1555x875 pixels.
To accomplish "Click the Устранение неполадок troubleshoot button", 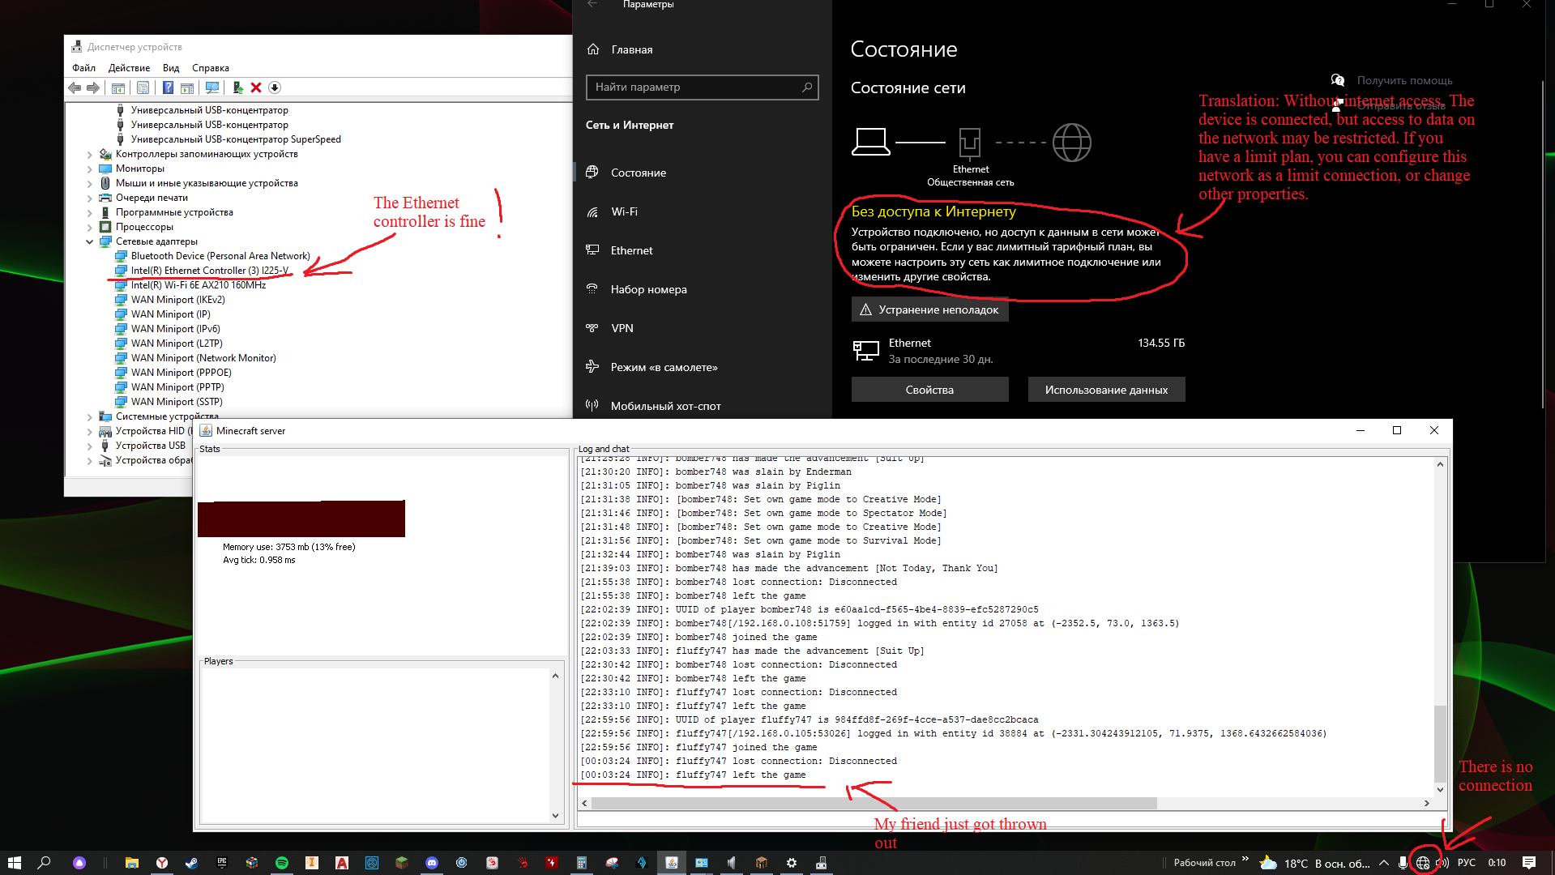I will click(929, 309).
